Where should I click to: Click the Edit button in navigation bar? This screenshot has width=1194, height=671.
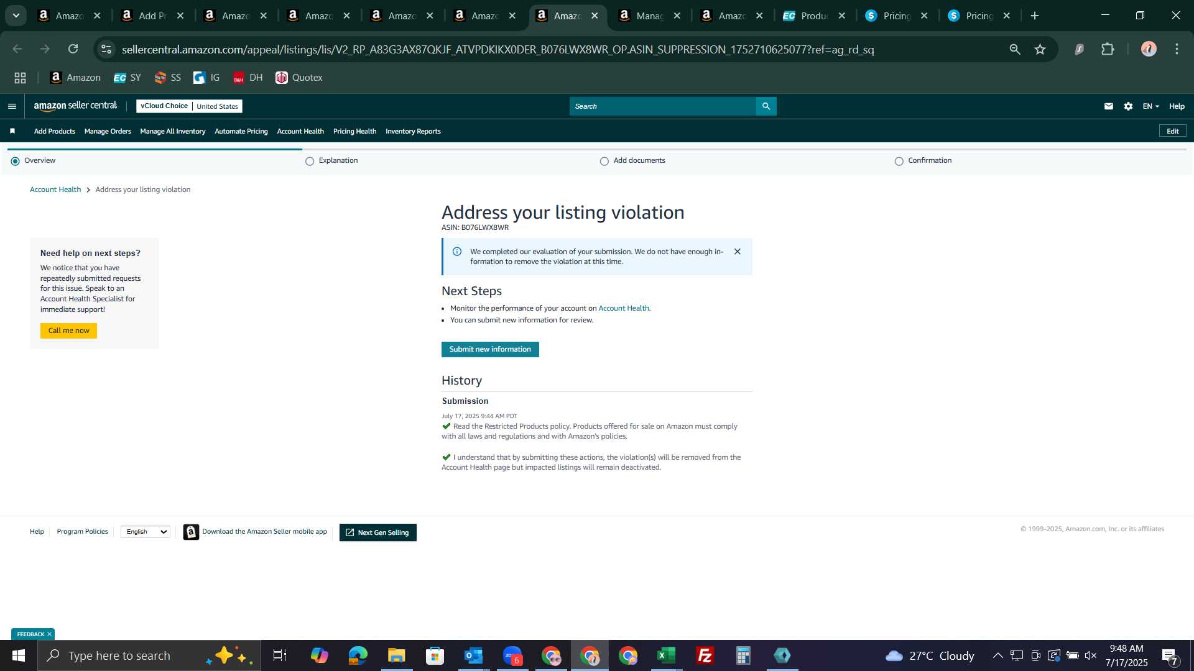pos(1172,131)
